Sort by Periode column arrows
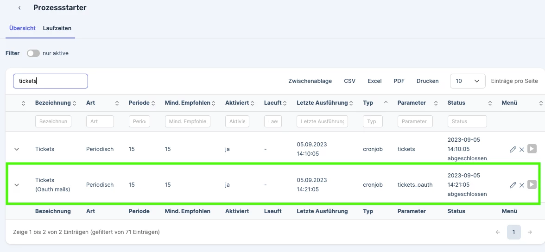The width and height of the screenshot is (545, 252). [153, 103]
